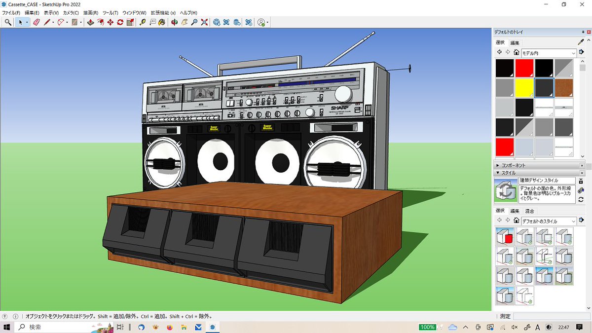Open the ファイル(F) menu
The image size is (592, 333).
[x=11, y=12]
